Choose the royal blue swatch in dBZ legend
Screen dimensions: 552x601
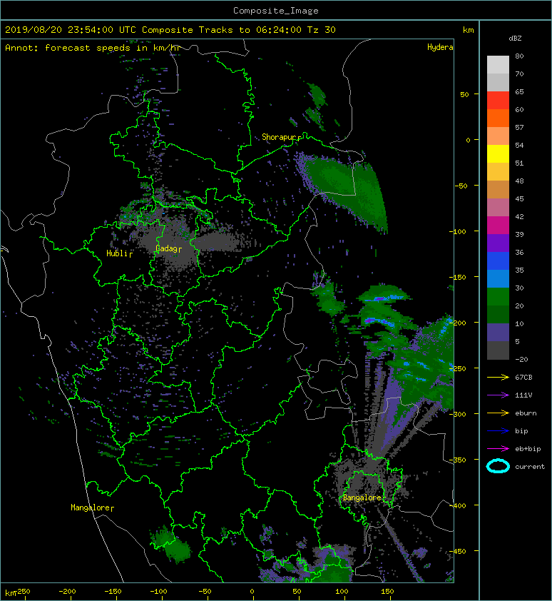[x=498, y=261]
